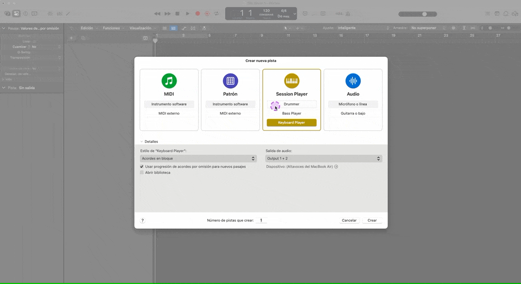This screenshot has width=521, height=284.
Task: Collapse the Pasaje inspector section
Action: 4,28
